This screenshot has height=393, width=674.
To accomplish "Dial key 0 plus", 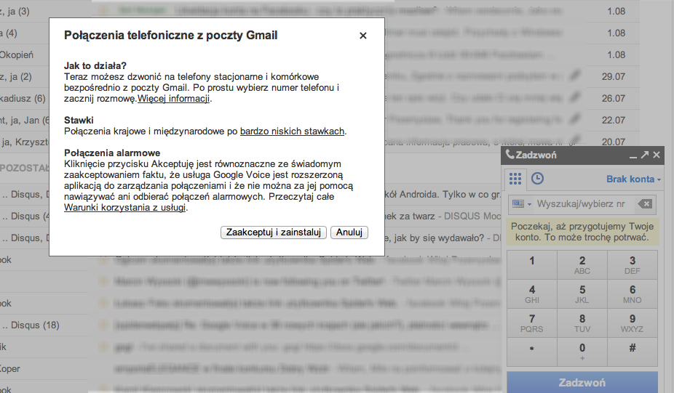I will tap(582, 352).
